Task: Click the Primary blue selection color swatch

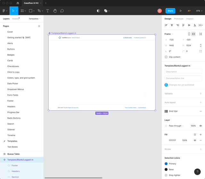Action: tap(166, 164)
